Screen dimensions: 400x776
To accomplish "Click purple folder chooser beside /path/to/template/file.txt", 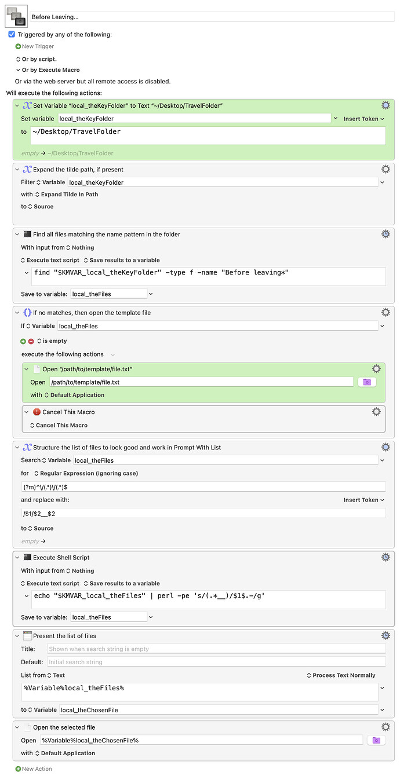I will tap(367, 382).
